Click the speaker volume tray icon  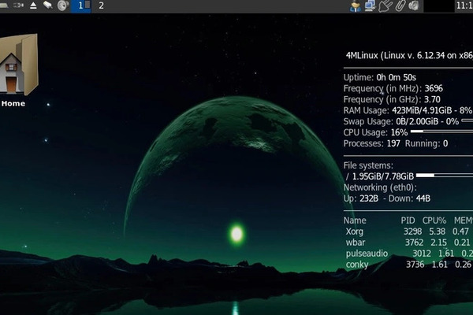(413, 6)
